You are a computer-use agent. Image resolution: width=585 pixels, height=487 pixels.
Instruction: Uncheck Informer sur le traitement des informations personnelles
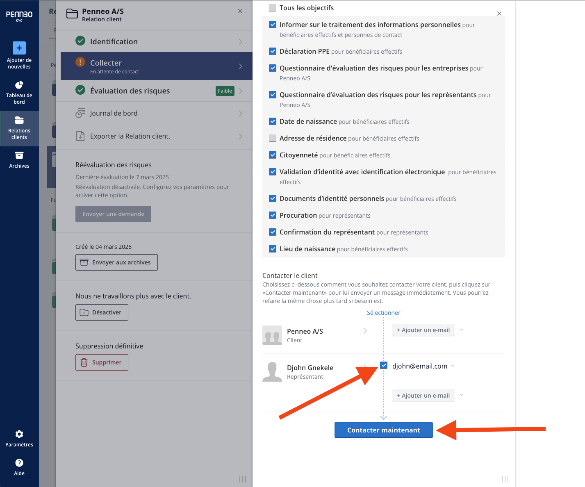(273, 25)
